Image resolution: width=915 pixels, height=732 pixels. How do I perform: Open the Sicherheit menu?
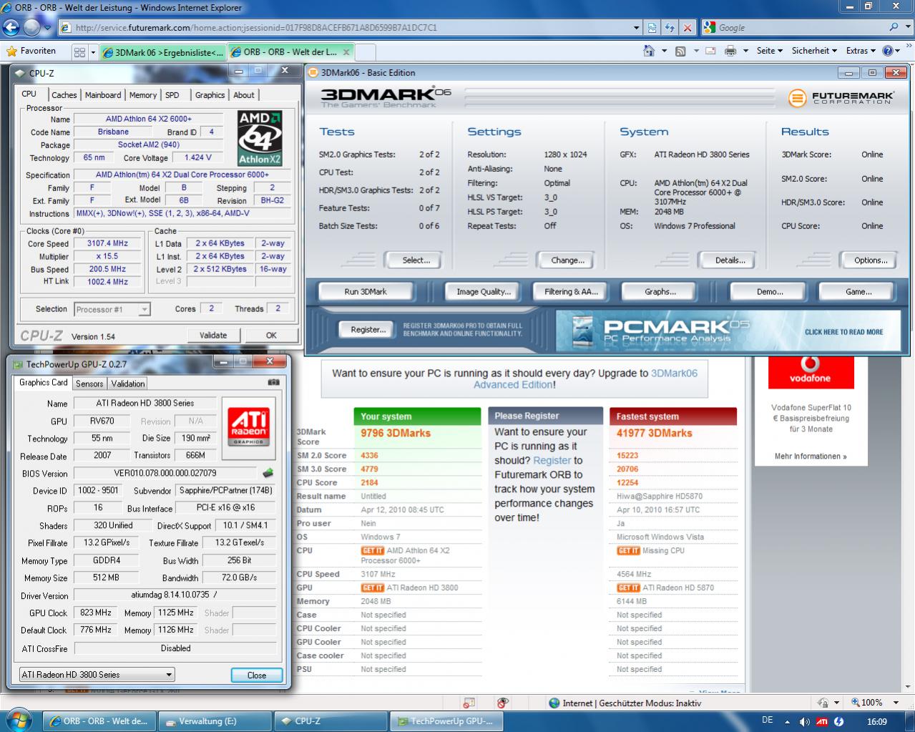coord(815,51)
